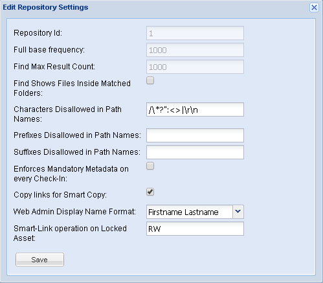Click the Find Shows Files Inside label

coord(72,88)
